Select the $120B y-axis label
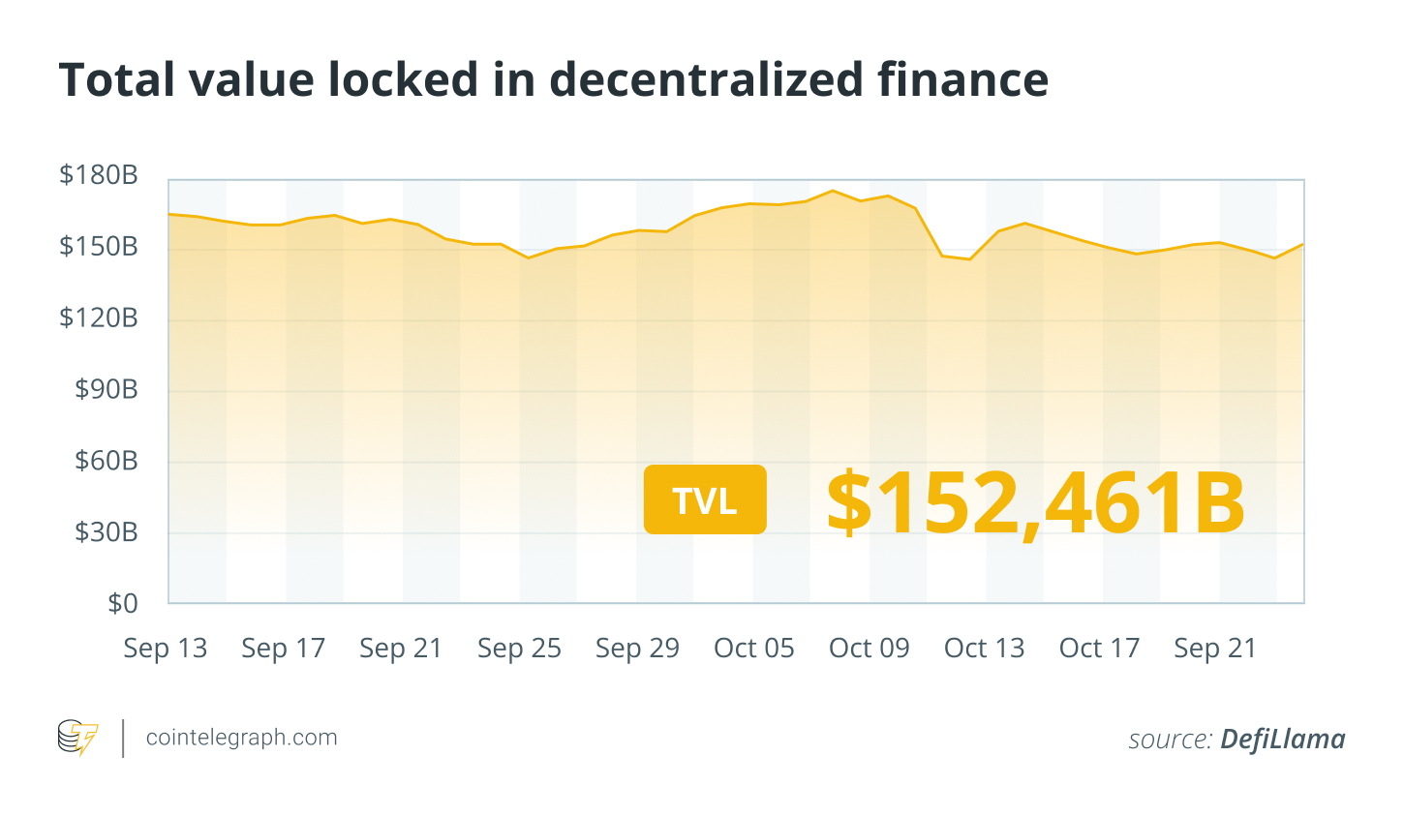The image size is (1404, 816). pyautogui.click(x=99, y=317)
